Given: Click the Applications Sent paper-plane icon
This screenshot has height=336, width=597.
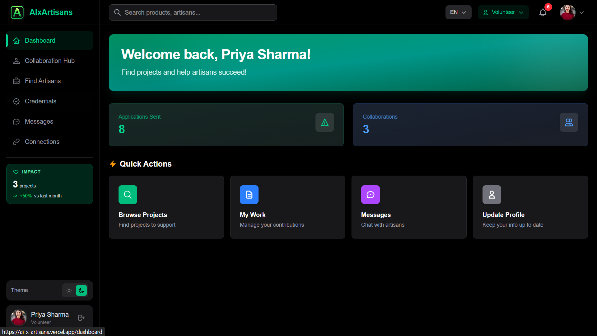Looking at the screenshot, I should tap(325, 122).
